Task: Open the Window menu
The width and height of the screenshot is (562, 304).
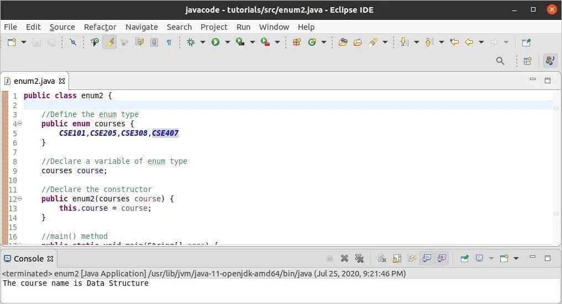Action: click(274, 27)
